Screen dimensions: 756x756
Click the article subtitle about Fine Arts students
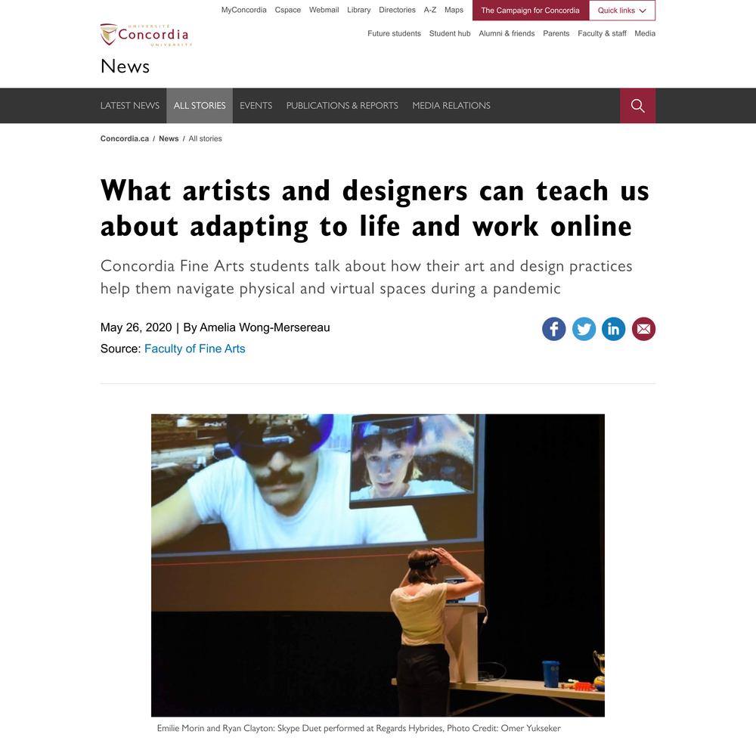pyautogui.click(x=367, y=277)
